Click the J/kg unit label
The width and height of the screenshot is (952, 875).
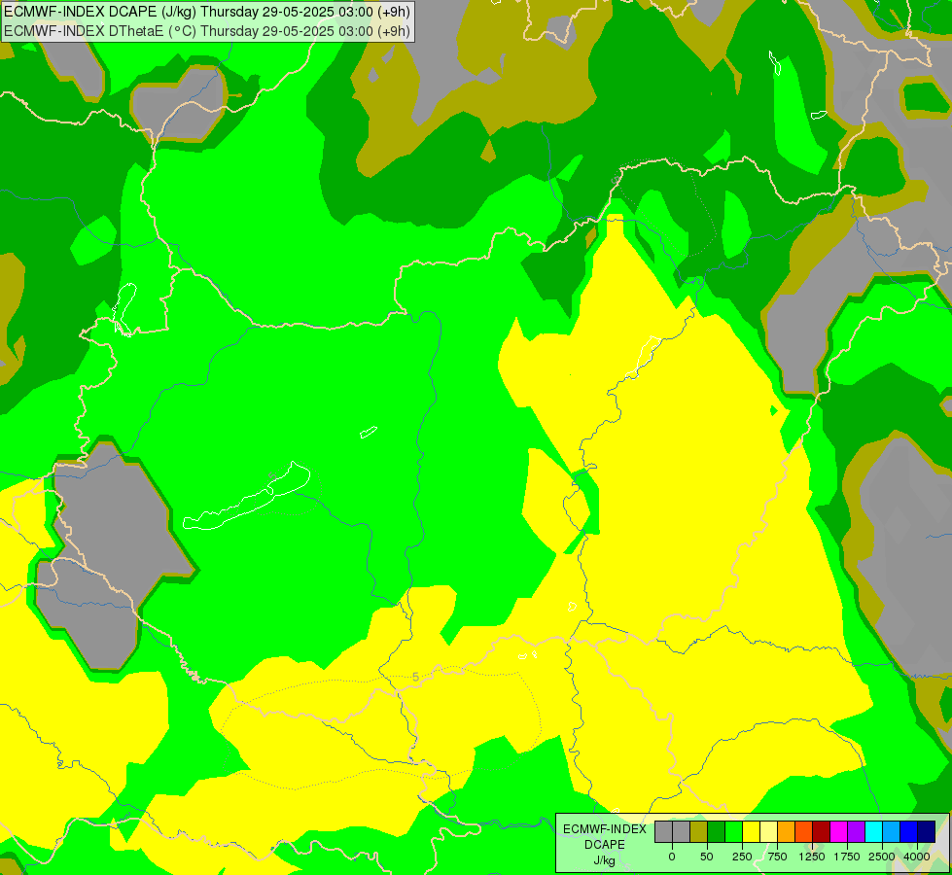click(605, 860)
